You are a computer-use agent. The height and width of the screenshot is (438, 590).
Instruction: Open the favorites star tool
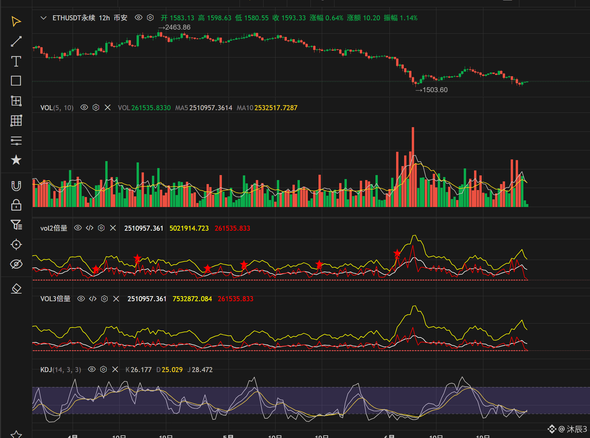pos(16,160)
